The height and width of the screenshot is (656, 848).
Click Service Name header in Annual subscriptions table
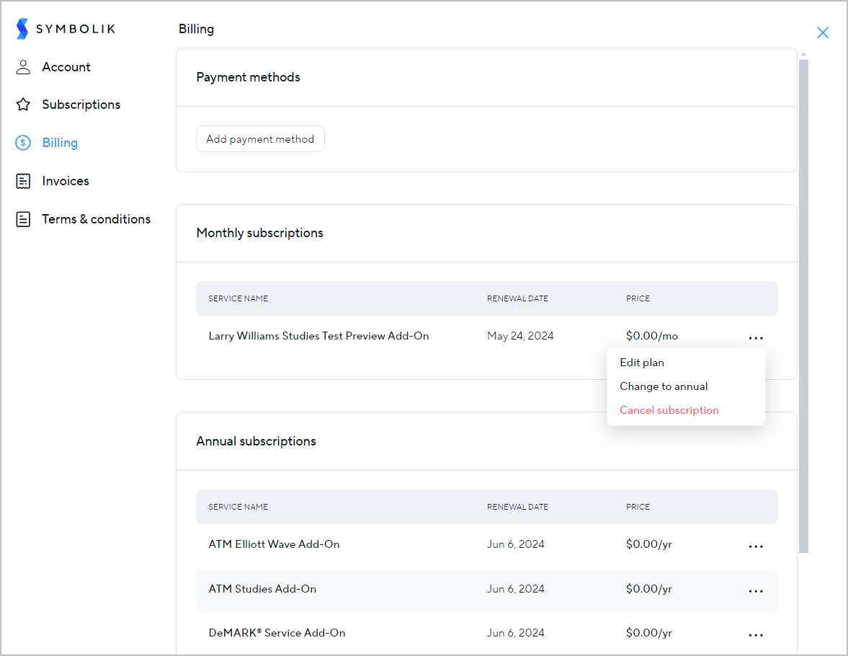coord(238,507)
